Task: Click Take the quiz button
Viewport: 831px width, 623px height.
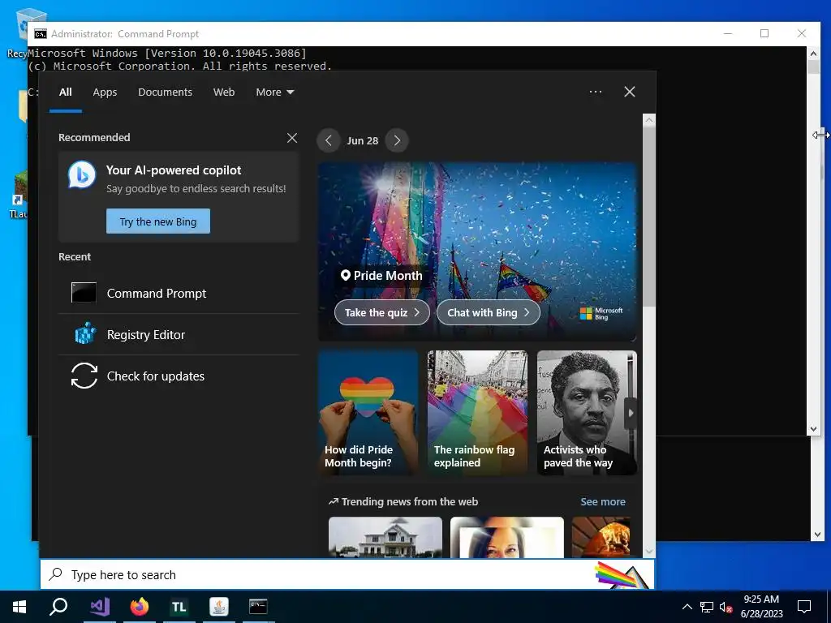Action: (382, 312)
